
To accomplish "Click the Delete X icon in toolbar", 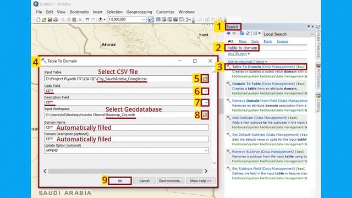I will coord(80,20).
